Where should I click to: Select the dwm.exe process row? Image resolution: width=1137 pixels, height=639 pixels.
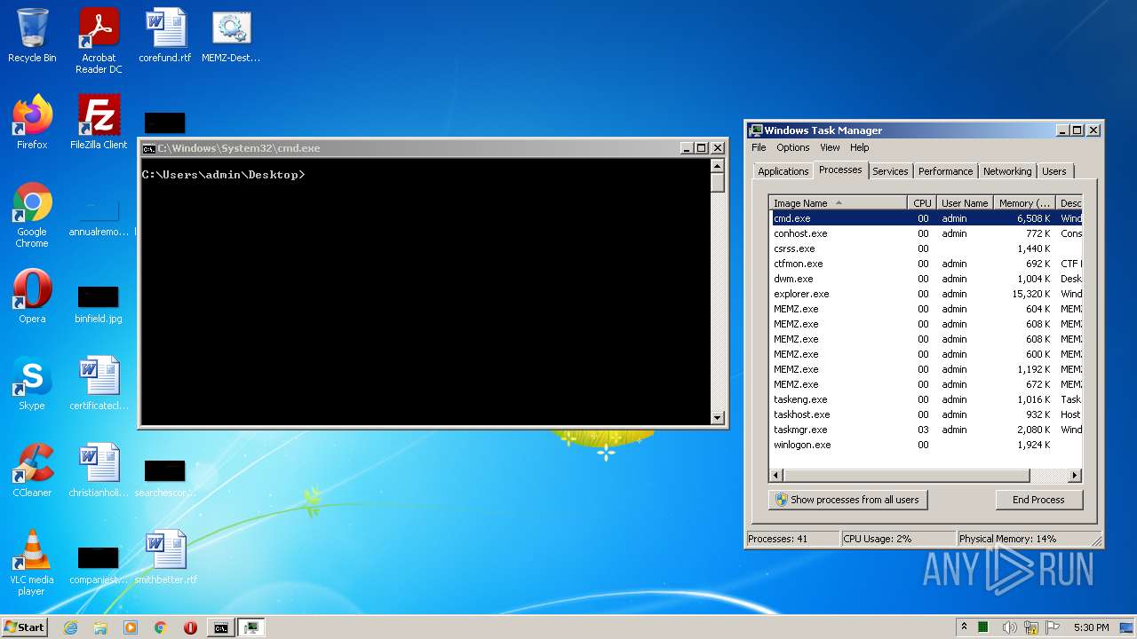pos(926,279)
